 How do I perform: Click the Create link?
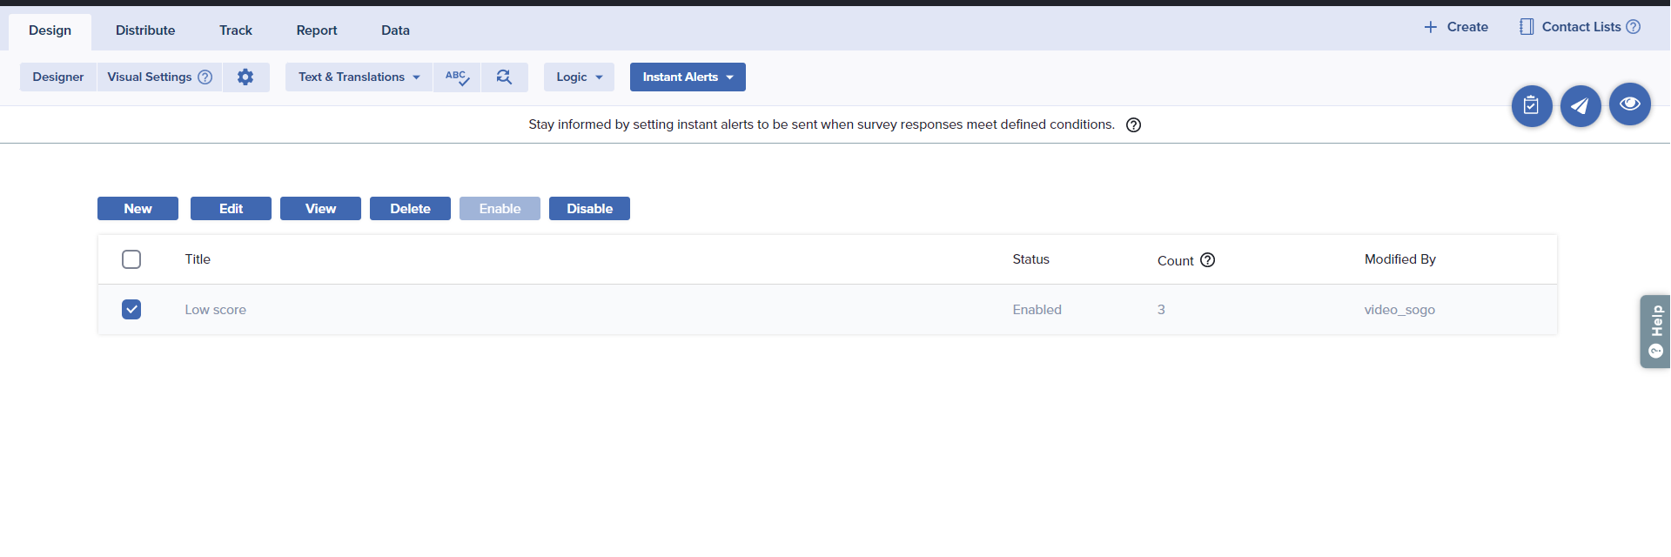tap(1456, 27)
